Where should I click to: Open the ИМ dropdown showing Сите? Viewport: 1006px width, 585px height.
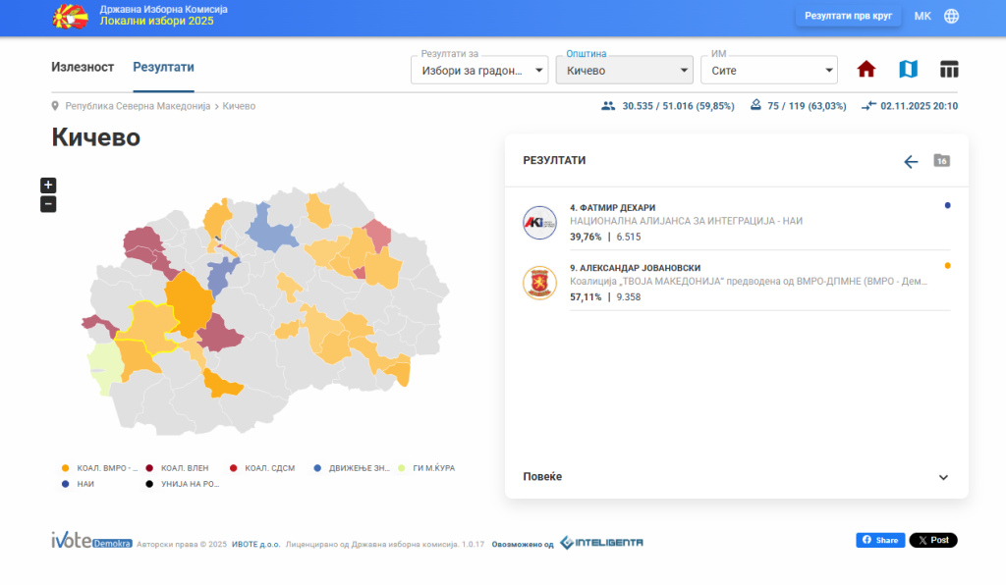tap(768, 71)
